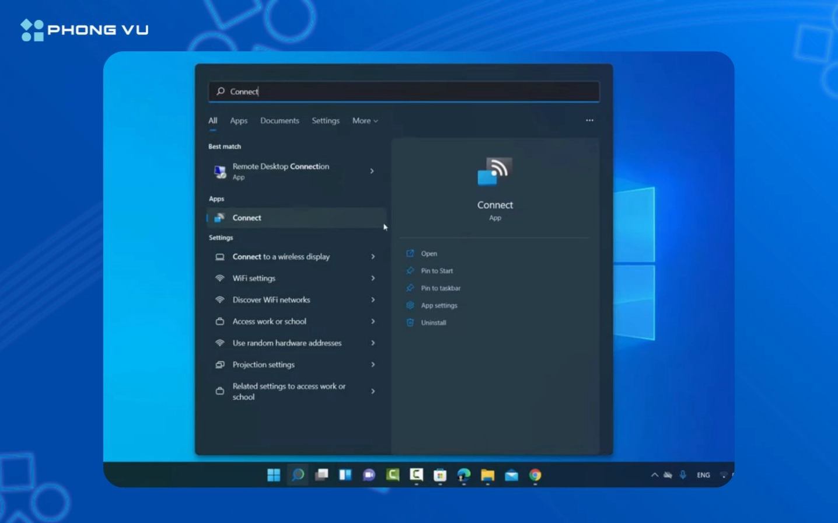Click the search box containing Connect
The height and width of the screenshot is (523, 838).
pos(404,92)
